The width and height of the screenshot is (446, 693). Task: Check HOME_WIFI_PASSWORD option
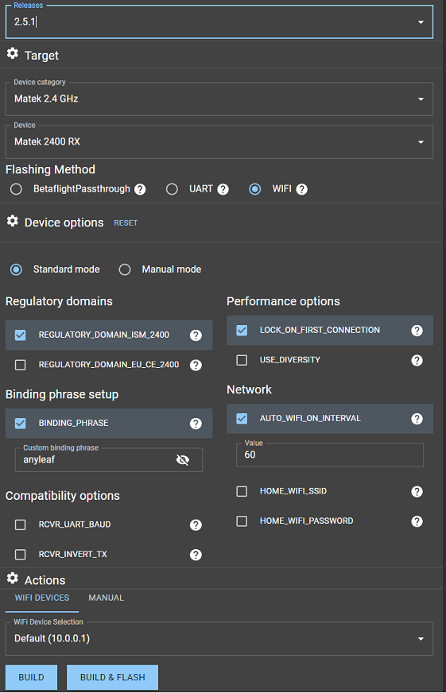click(x=242, y=521)
